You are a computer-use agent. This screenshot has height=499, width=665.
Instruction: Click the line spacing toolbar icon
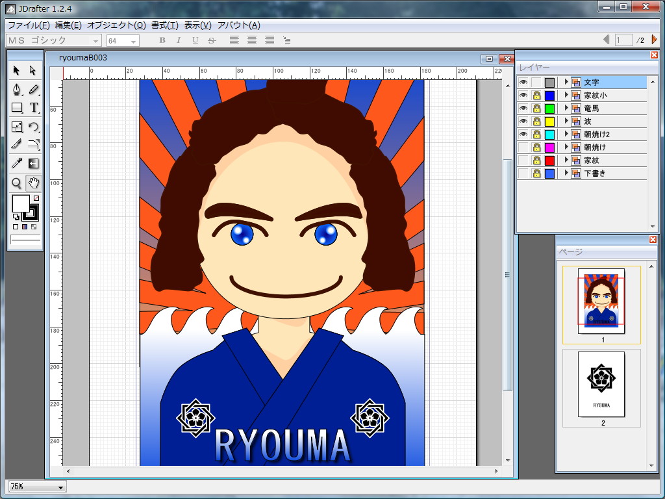click(x=287, y=40)
